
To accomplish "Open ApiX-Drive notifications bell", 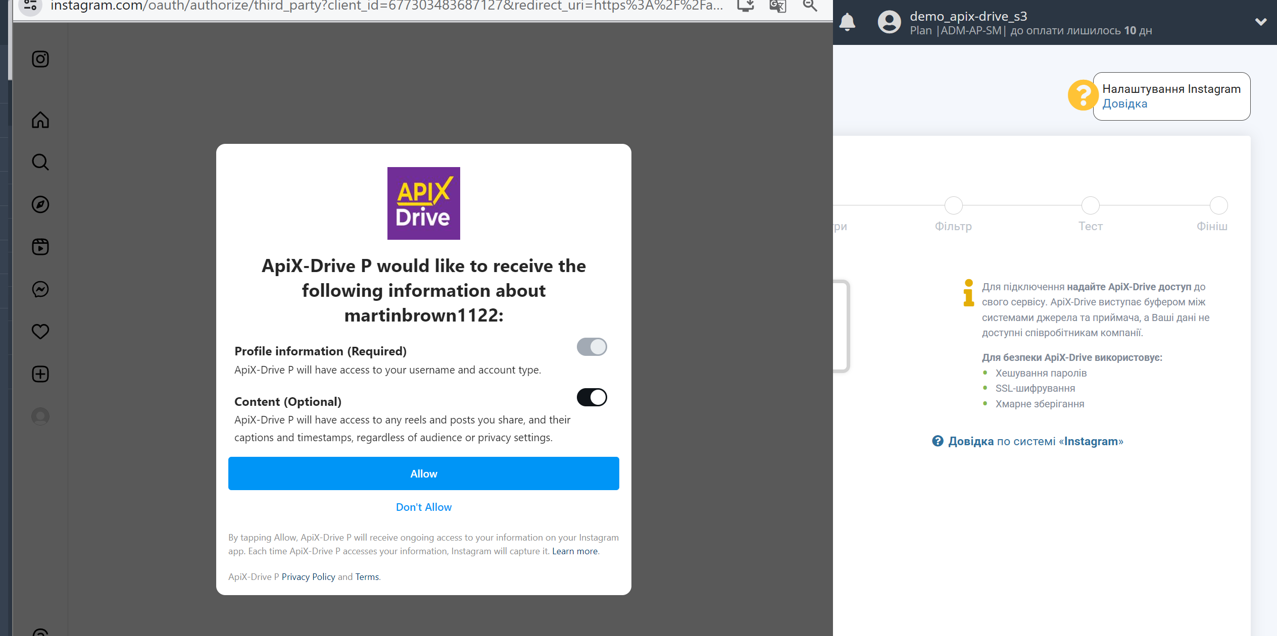I will pyautogui.click(x=847, y=22).
